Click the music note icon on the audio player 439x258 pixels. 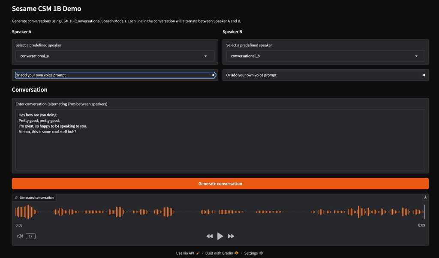click(16, 197)
